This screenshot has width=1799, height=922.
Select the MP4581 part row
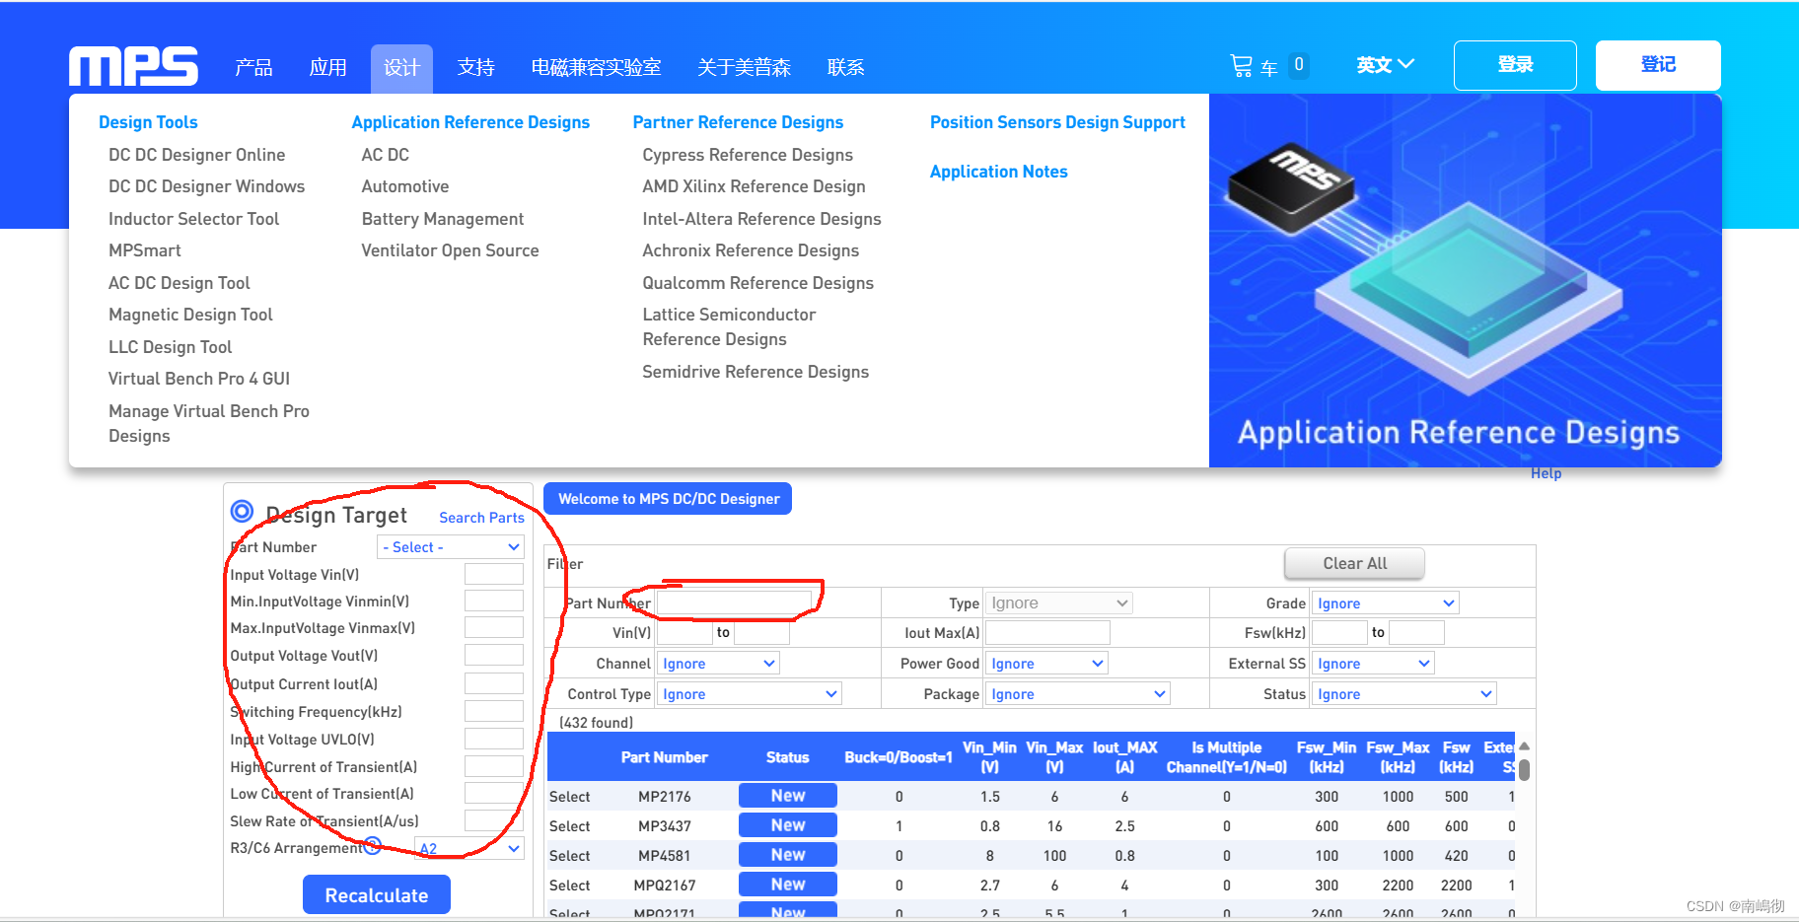[569, 856]
